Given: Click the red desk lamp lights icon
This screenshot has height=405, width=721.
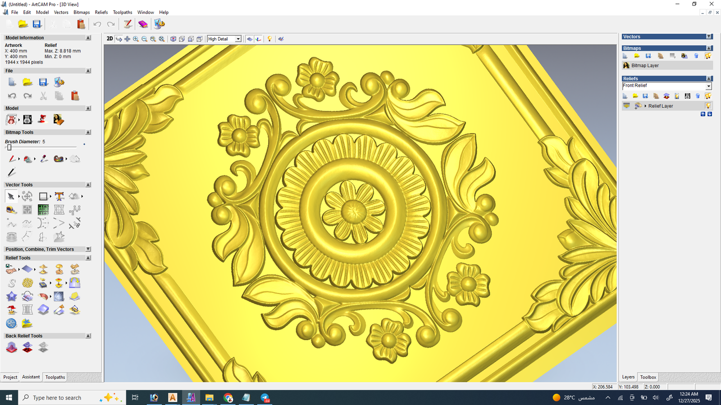Looking at the screenshot, I should (42, 119).
